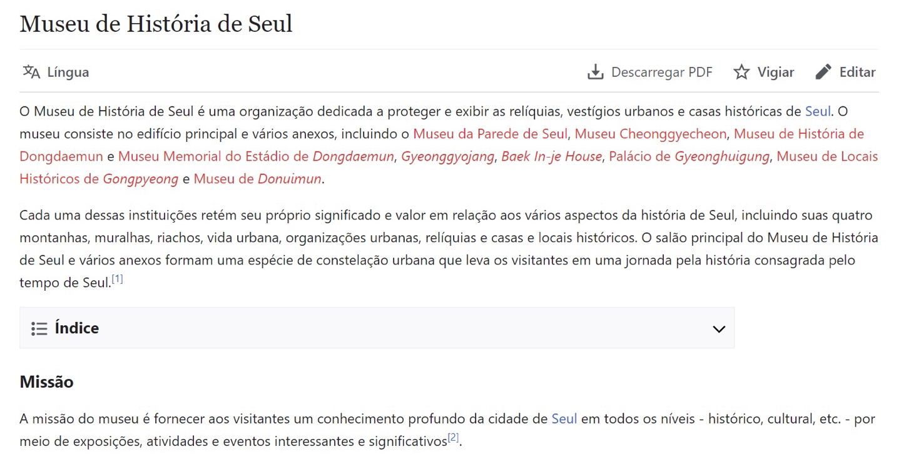Open the Gyeonggyojang link
Viewport: 901px width, 469px height.
[447, 156]
